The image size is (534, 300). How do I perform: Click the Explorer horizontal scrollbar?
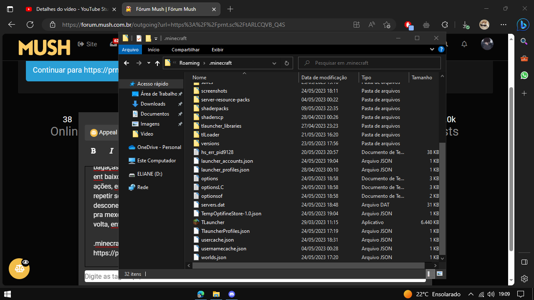pos(309,265)
